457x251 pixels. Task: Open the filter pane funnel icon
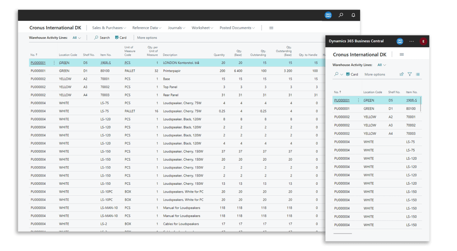[x=410, y=74]
